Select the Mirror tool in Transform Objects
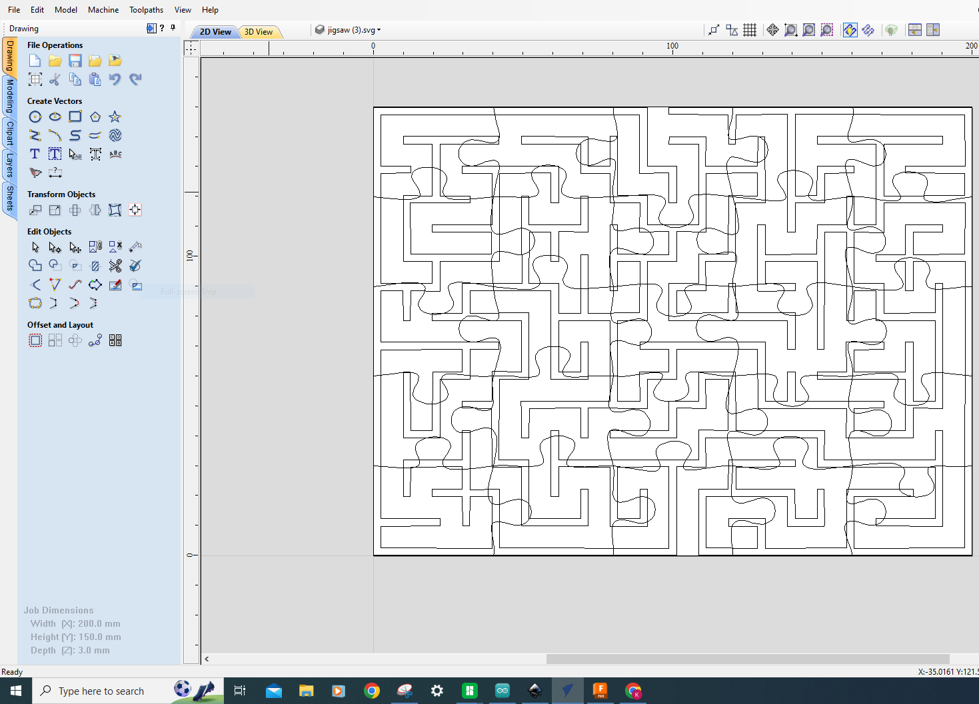The width and height of the screenshot is (979, 704). tap(95, 210)
